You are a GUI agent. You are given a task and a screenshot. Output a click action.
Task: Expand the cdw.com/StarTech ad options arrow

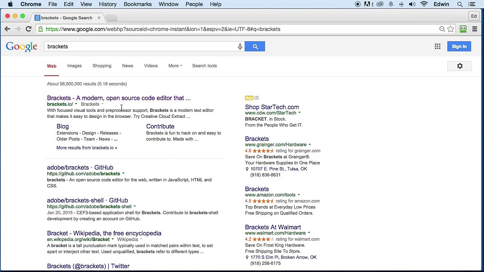pos(299,113)
